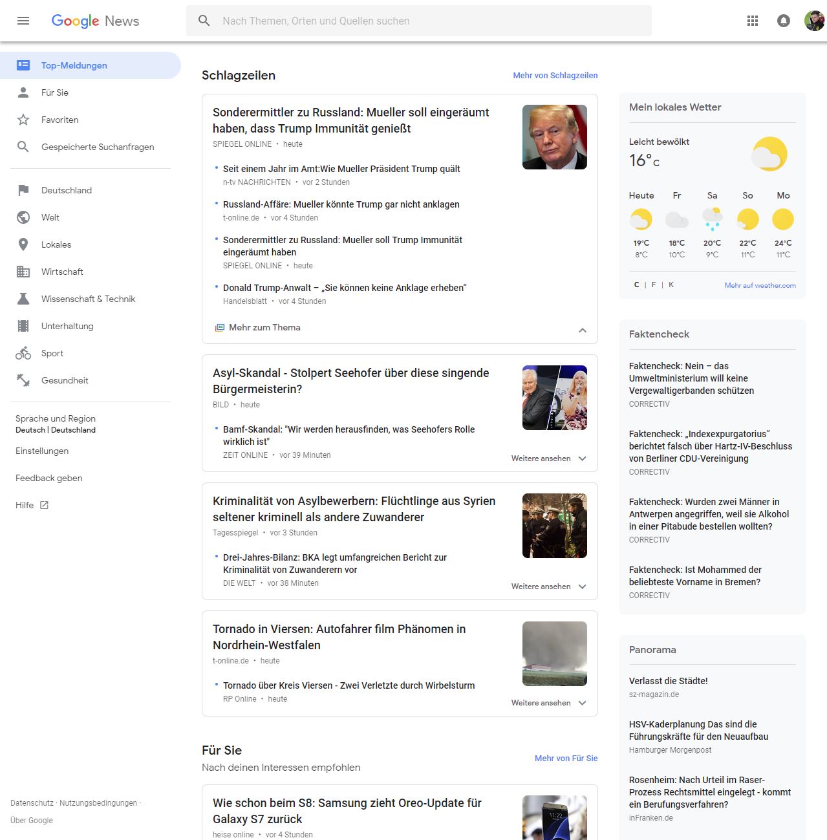
Task: Open the tornado photo thumbnail
Action: click(x=555, y=654)
